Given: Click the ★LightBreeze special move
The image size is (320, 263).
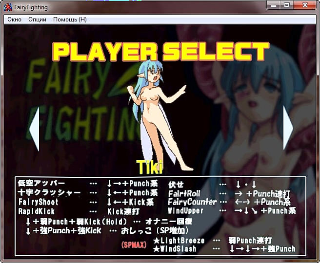Looking at the screenshot, I should (179, 241).
